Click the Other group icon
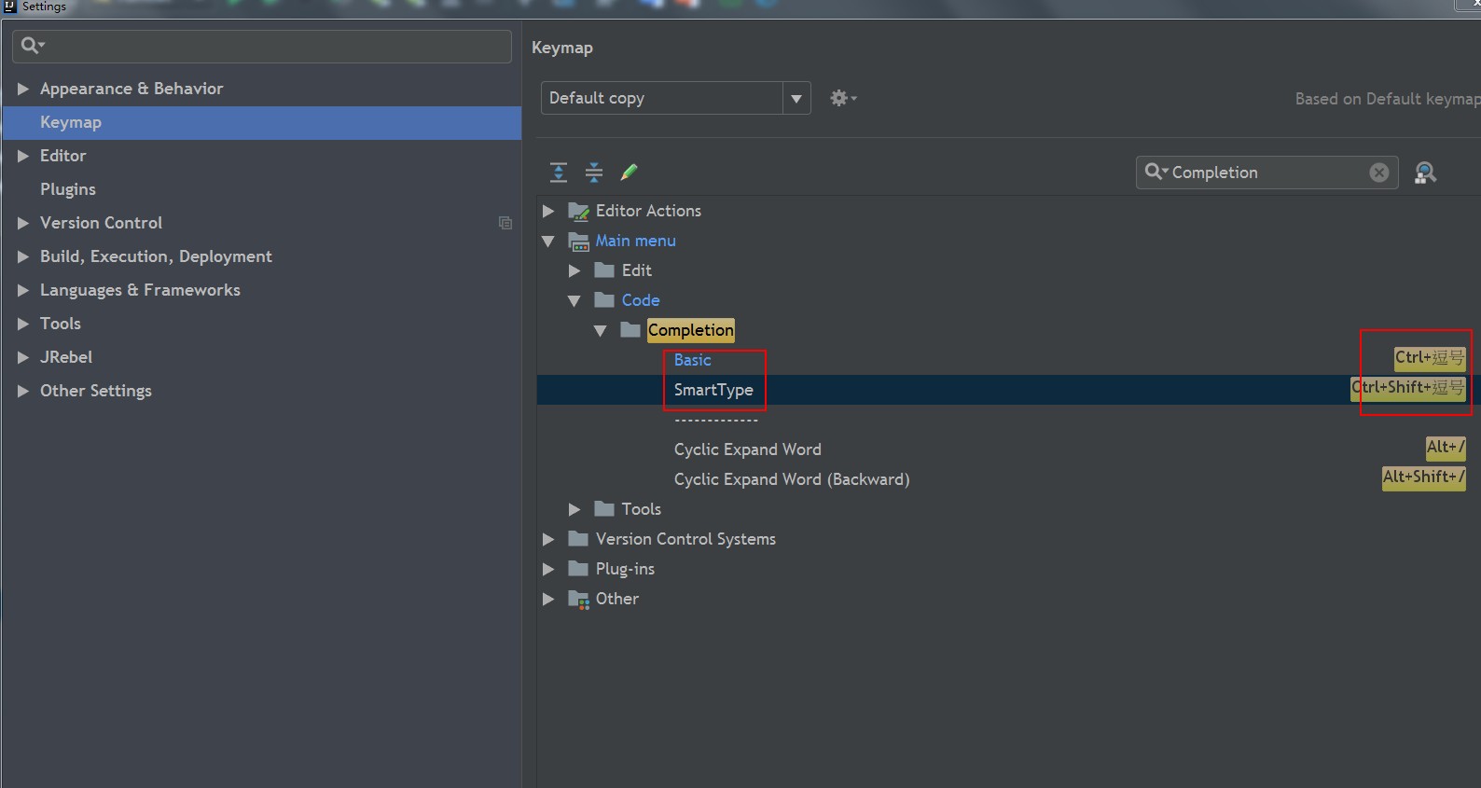Screen dimensions: 1481x788 [578, 600]
